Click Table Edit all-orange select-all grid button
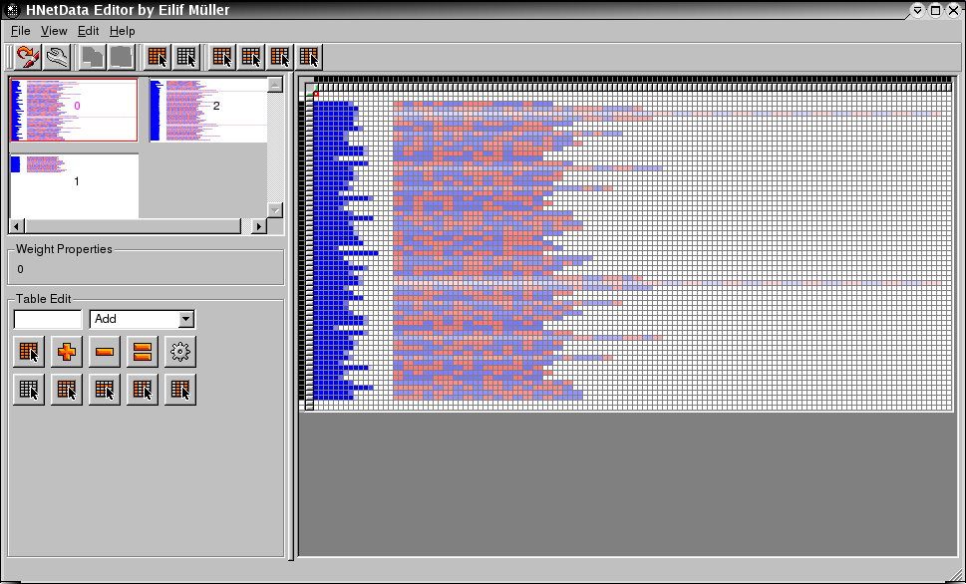The image size is (966, 584). click(29, 352)
